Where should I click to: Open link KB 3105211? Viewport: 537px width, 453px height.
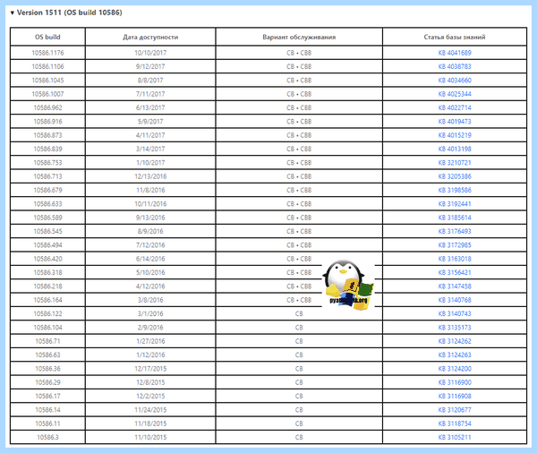click(x=455, y=437)
